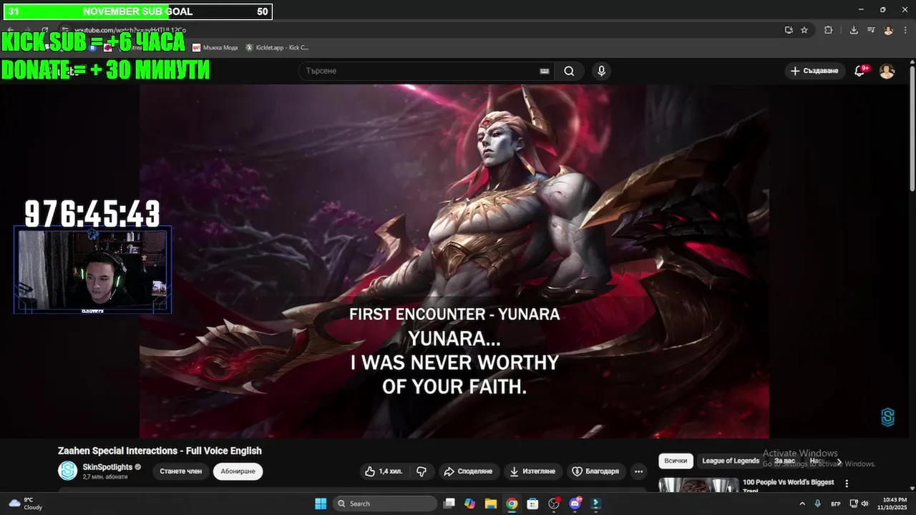916x515 pixels.
Task: Open the Мъжка Мода bookmark
Action: (x=215, y=47)
